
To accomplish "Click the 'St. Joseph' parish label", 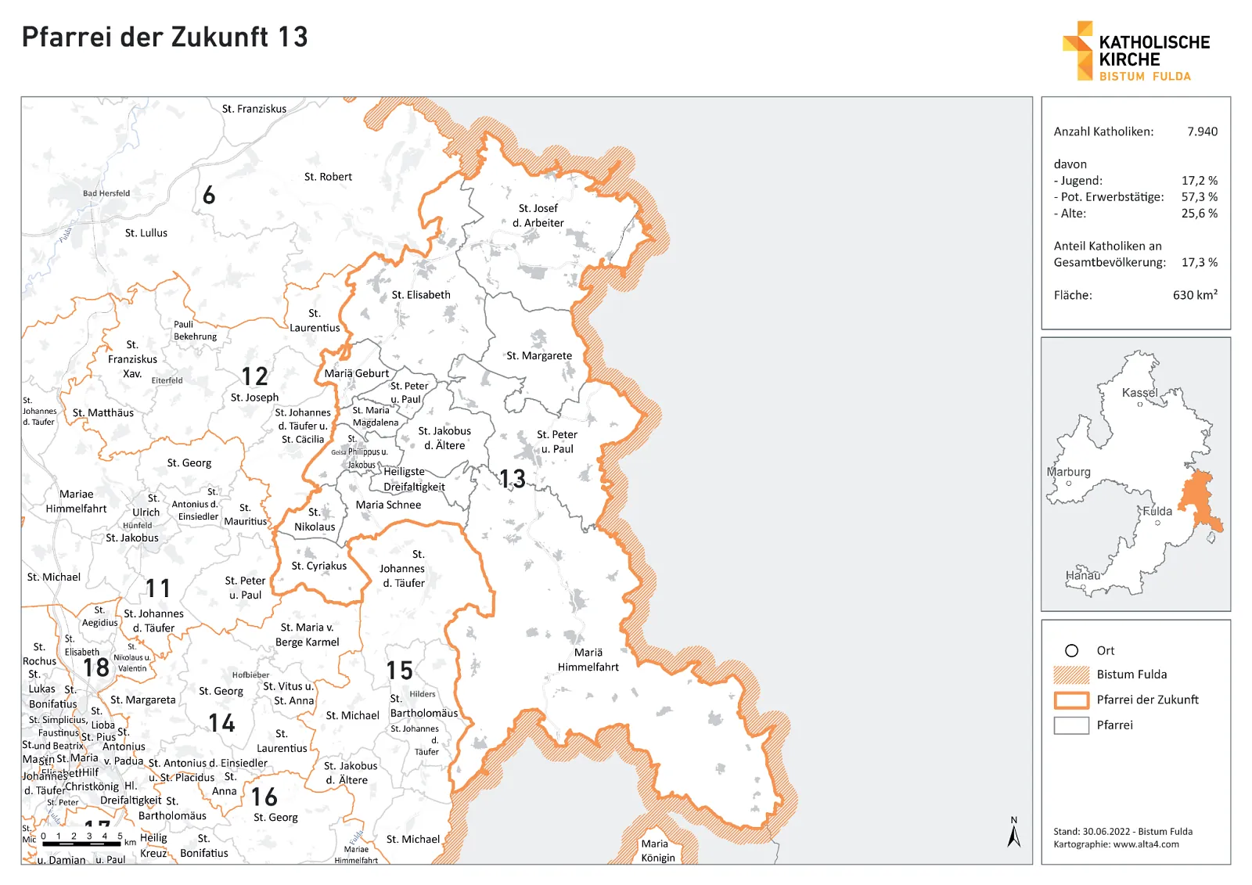I will point(254,398).
